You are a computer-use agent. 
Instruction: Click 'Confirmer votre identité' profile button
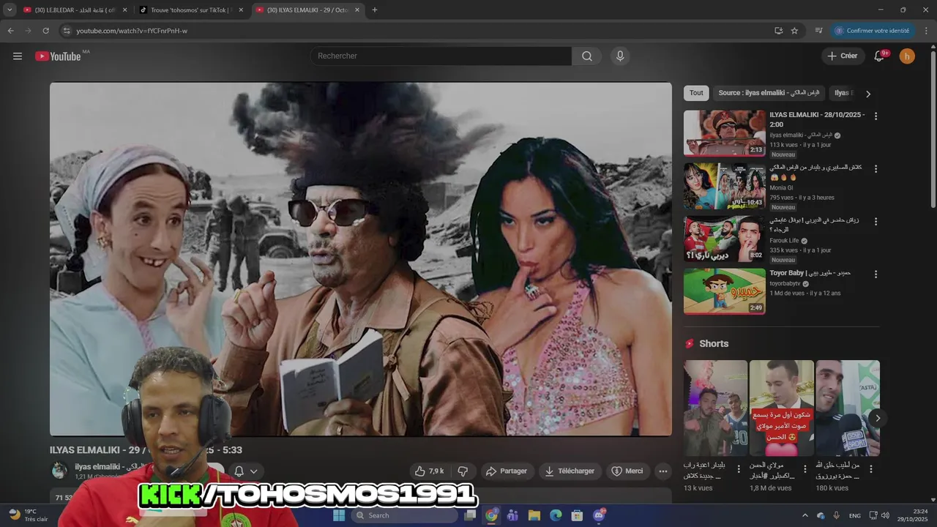[x=872, y=31]
